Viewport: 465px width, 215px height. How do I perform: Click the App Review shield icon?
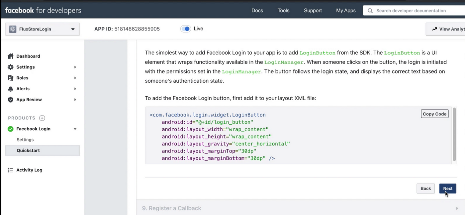[x=11, y=100]
